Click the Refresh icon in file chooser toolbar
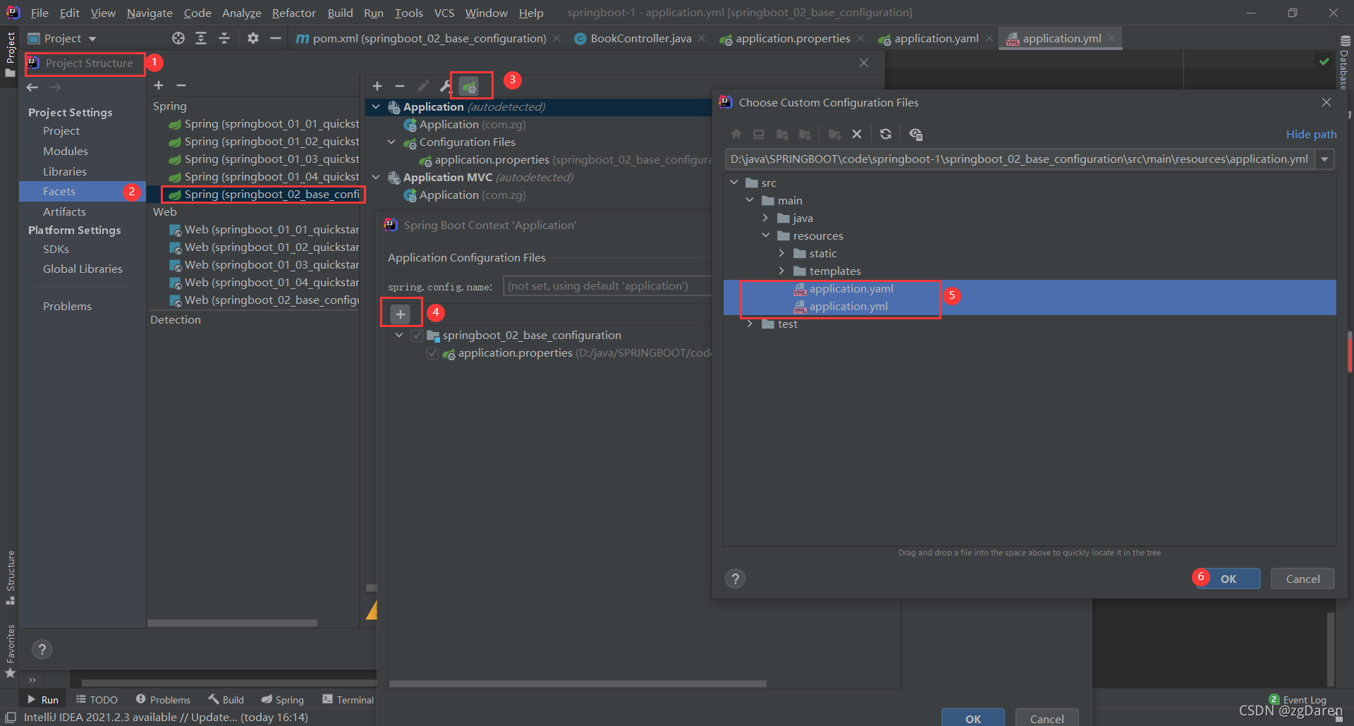The width and height of the screenshot is (1354, 726). pos(886,134)
